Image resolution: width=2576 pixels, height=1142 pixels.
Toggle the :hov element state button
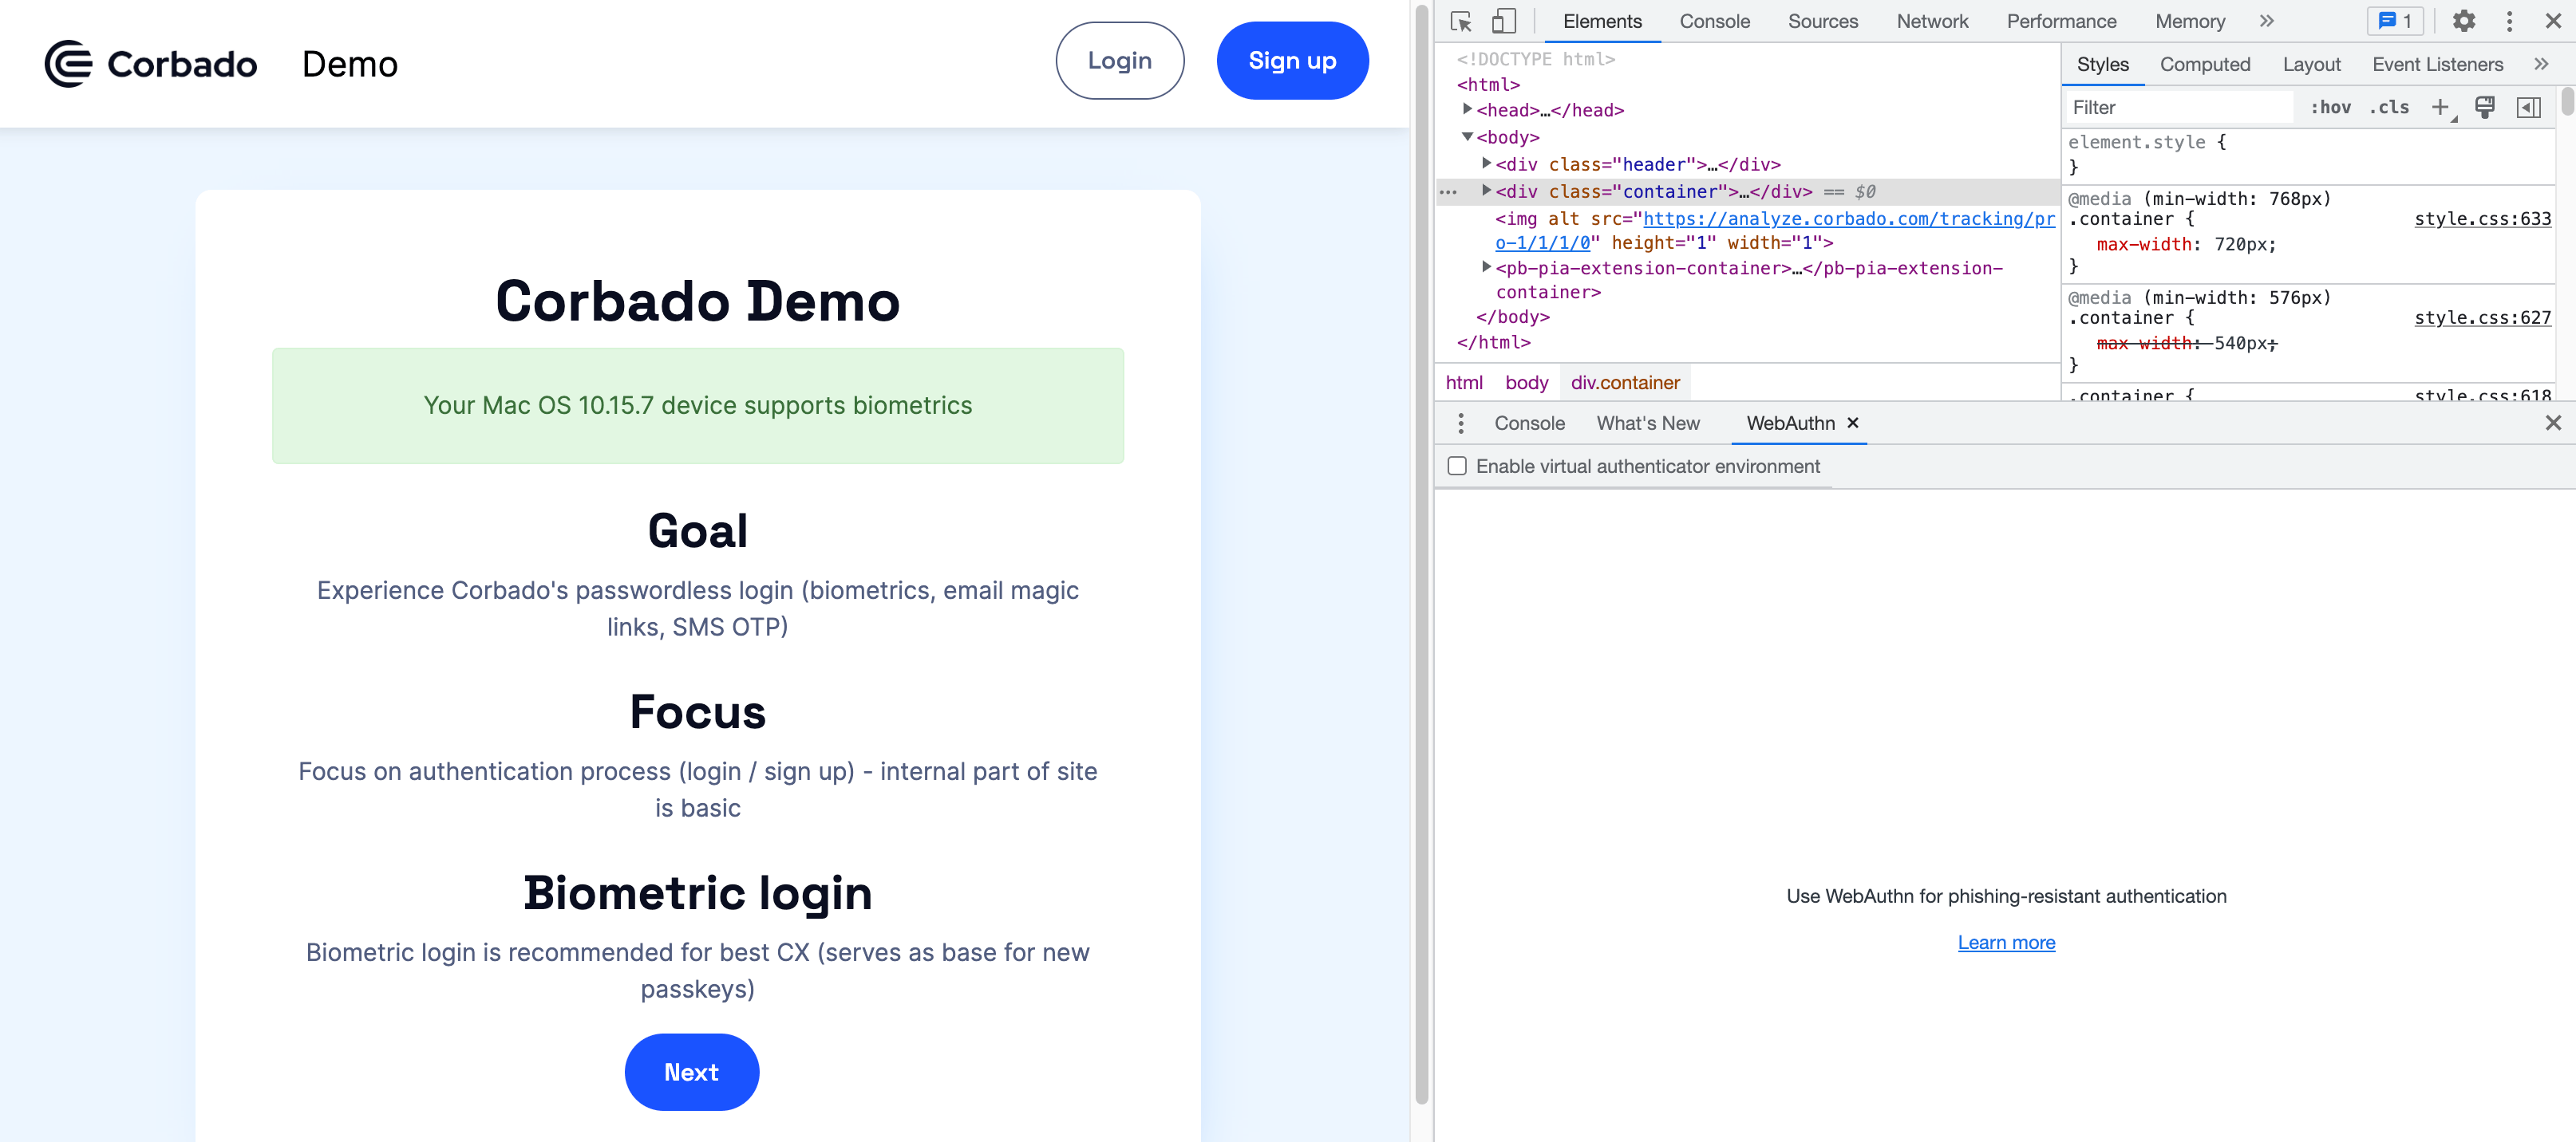2331,107
